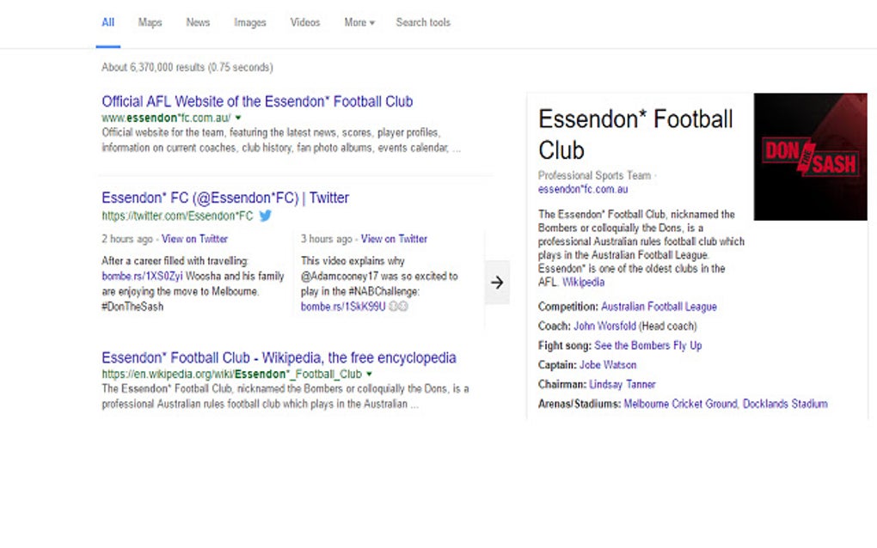Open Melbourne Cricket Ground link
The height and width of the screenshot is (548, 877).
(680, 404)
